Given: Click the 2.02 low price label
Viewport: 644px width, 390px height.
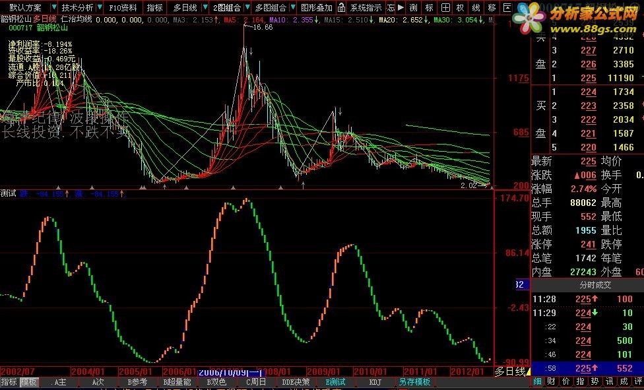Looking at the screenshot, I should click(469, 185).
